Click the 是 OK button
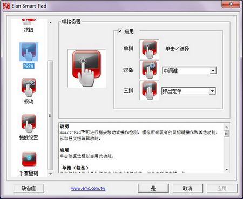The width and height of the screenshot is (243, 199). tap(153, 188)
